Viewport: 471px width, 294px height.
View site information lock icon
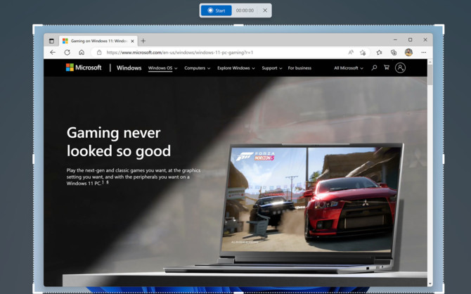99,53
